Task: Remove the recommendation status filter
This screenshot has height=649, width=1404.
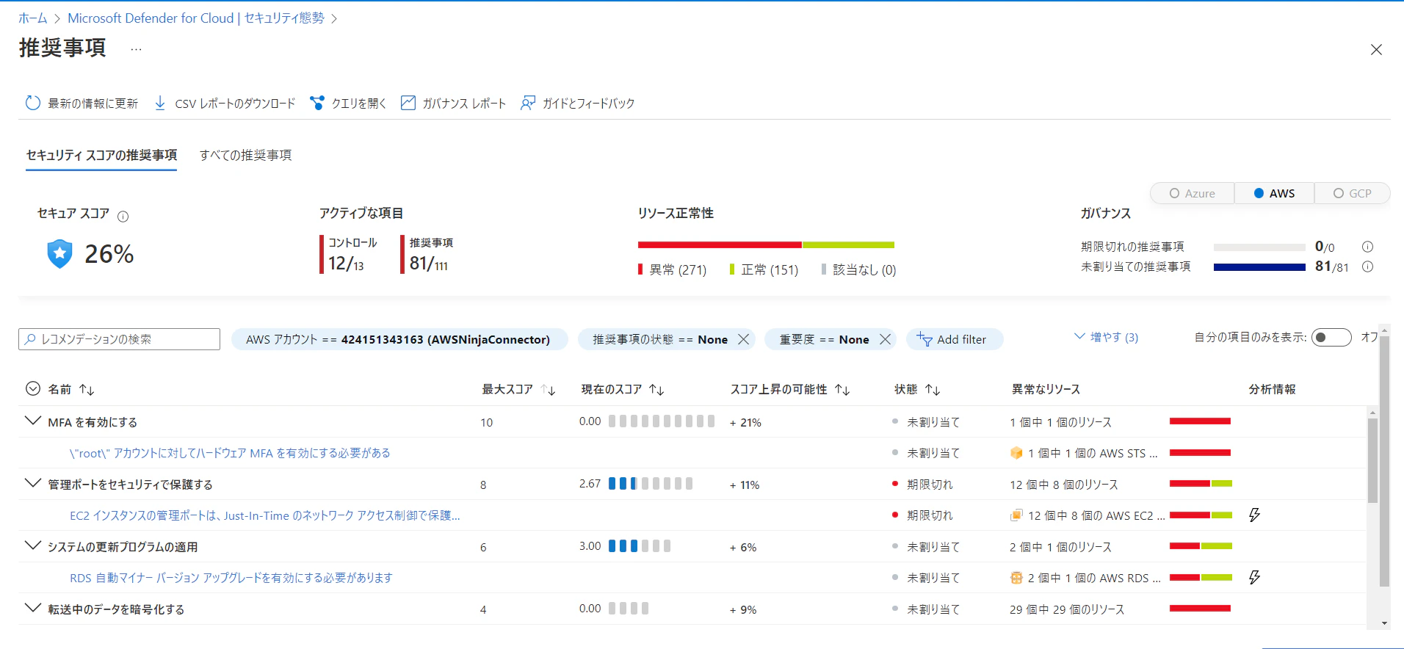Action: coord(744,339)
